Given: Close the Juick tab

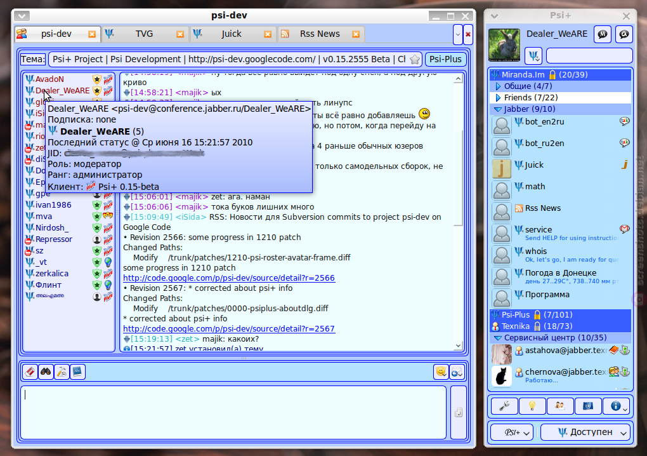Looking at the screenshot, I should [268, 34].
